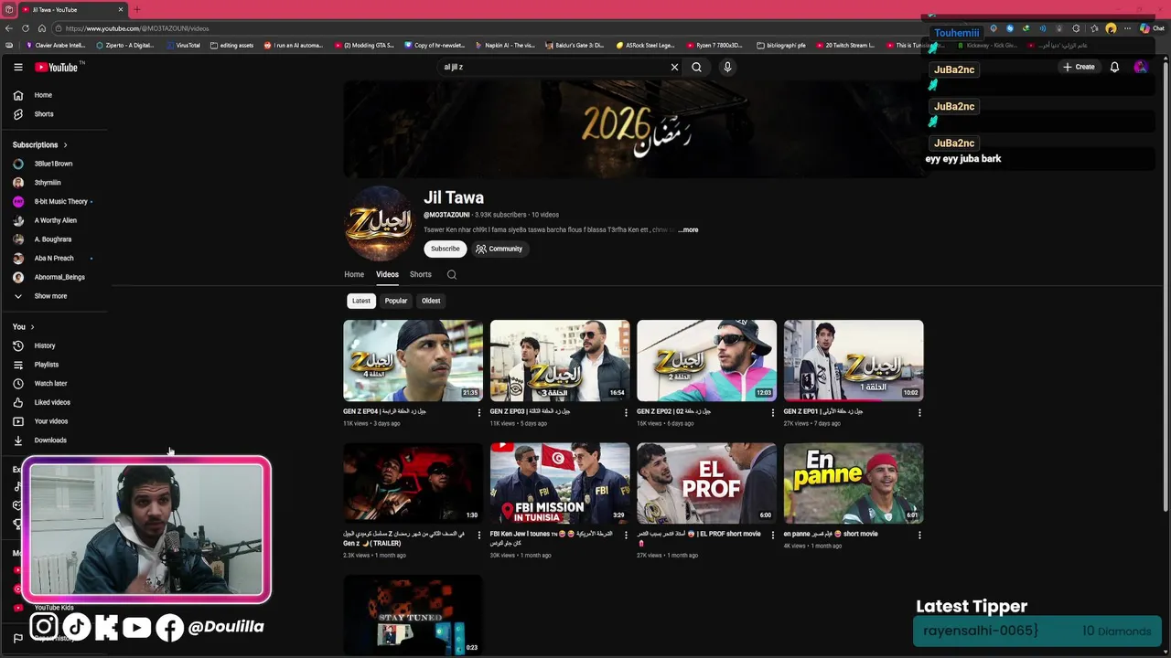Subscribe to the Jil Tawa channel
Viewport: 1171px width, 658px height.
[x=446, y=249]
